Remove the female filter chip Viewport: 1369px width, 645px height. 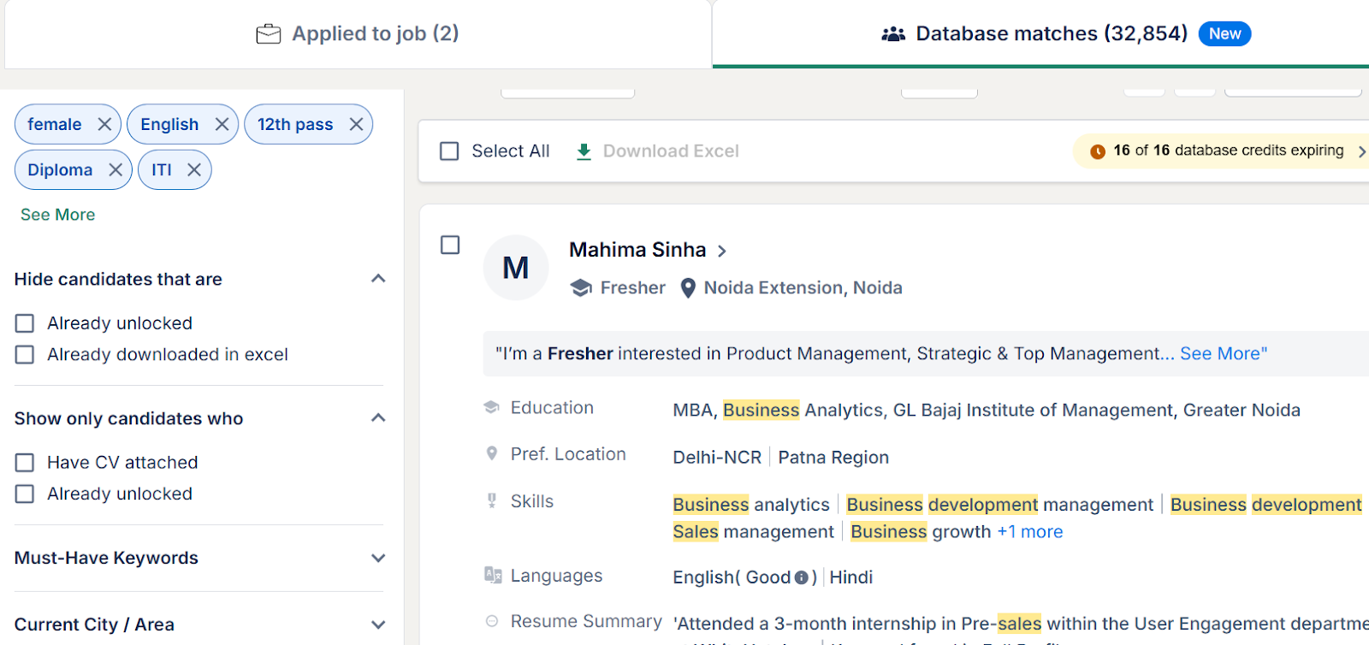pyautogui.click(x=104, y=125)
